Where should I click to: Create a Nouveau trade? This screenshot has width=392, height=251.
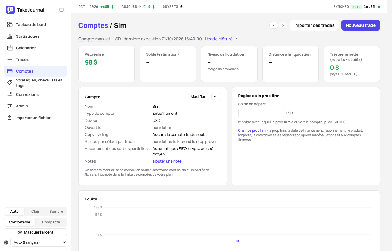click(x=361, y=25)
